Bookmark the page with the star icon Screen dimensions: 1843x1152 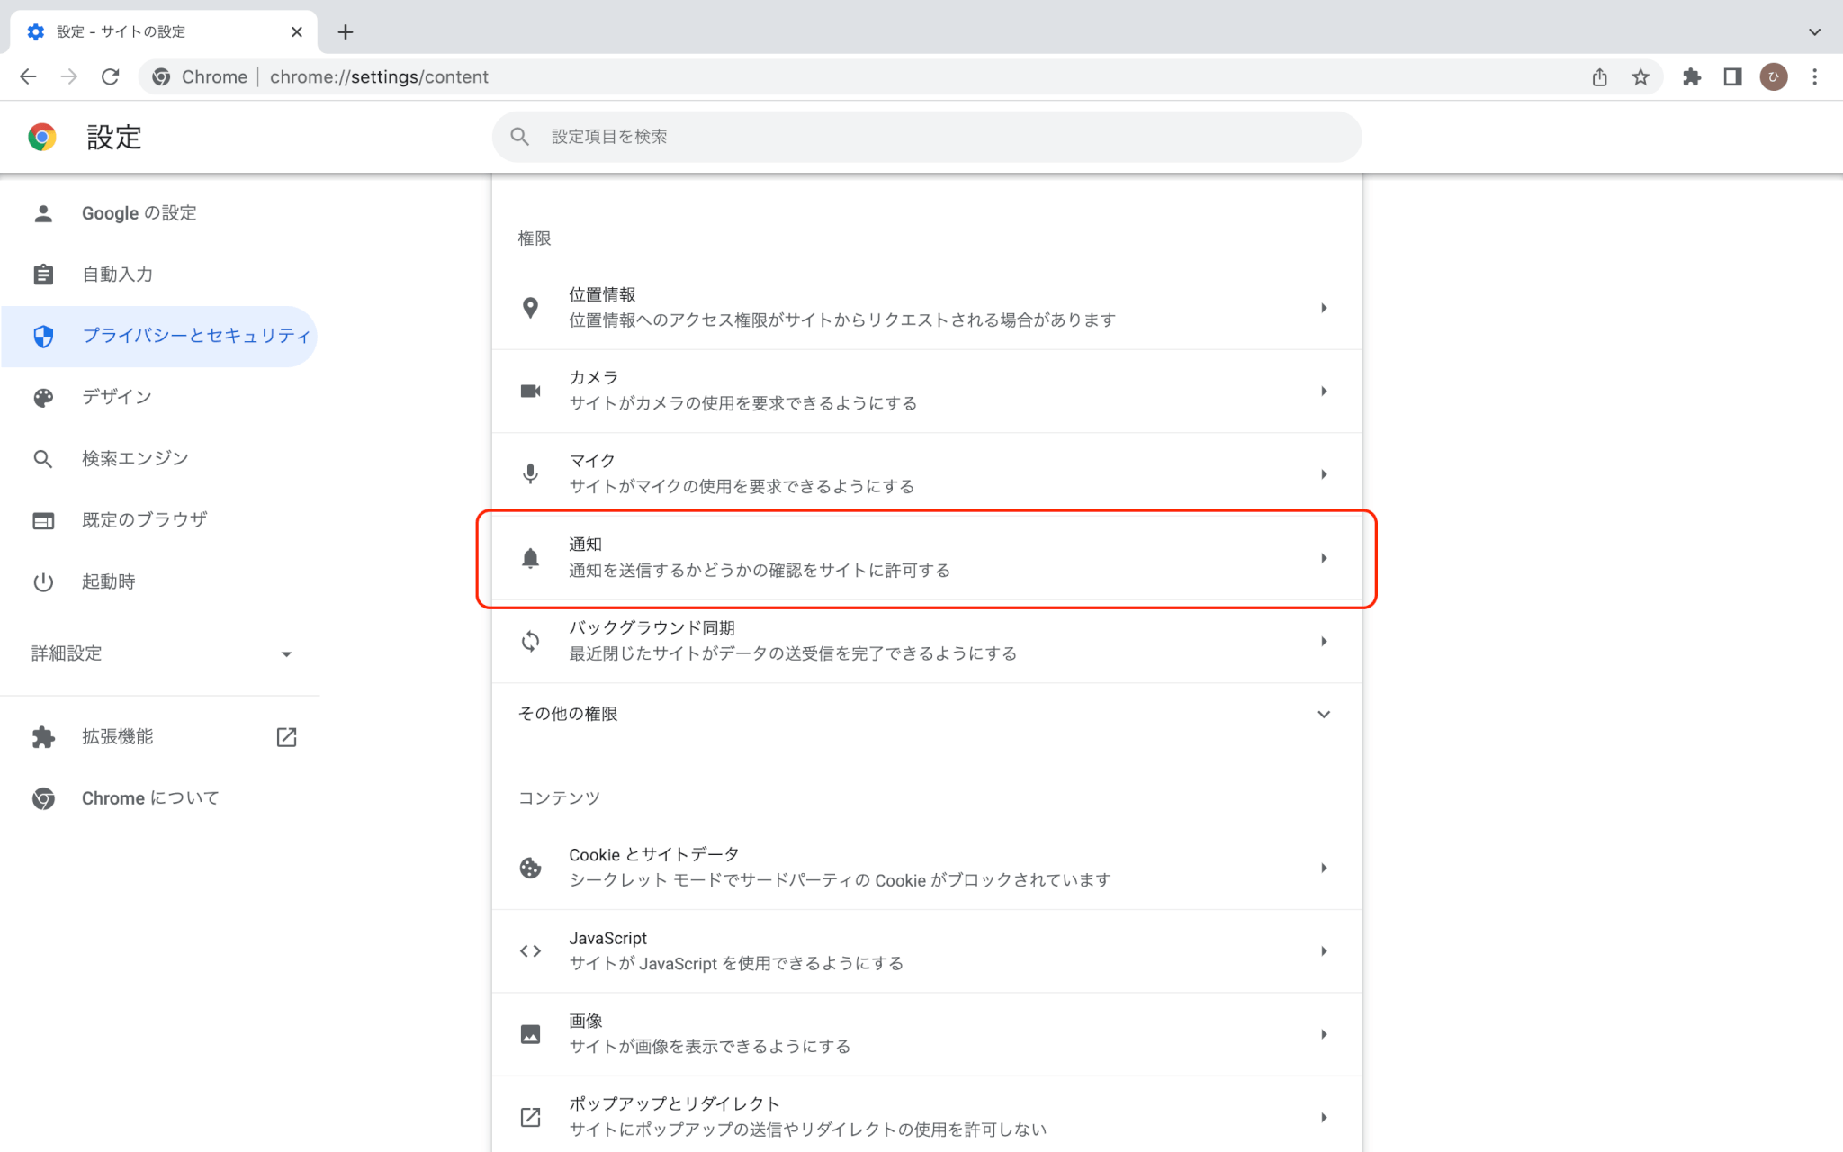coord(1640,76)
